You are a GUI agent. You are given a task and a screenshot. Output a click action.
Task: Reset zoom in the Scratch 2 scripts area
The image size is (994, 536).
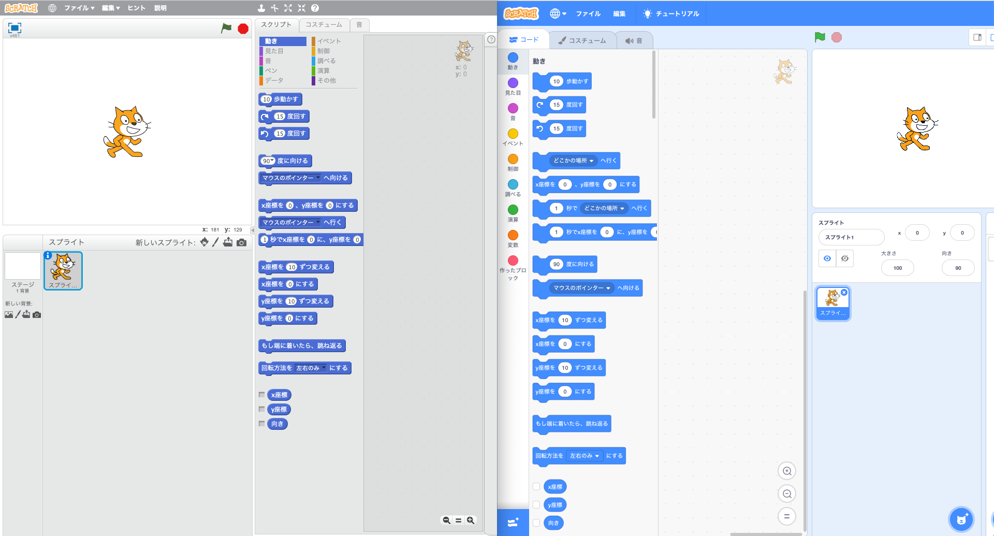point(458,520)
